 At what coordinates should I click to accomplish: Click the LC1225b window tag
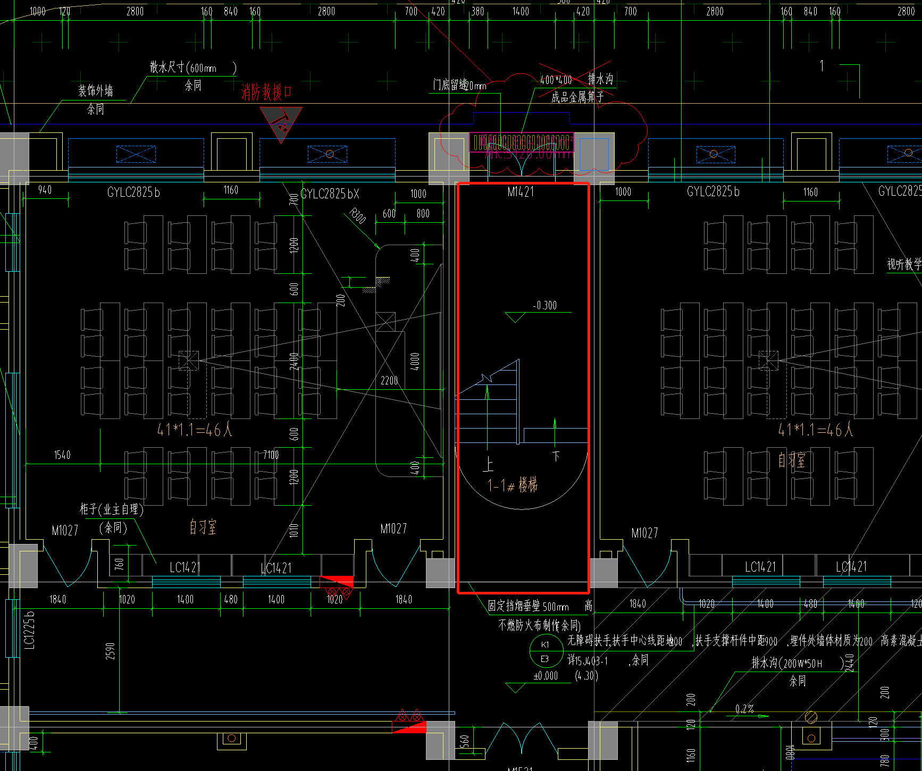(x=30, y=630)
